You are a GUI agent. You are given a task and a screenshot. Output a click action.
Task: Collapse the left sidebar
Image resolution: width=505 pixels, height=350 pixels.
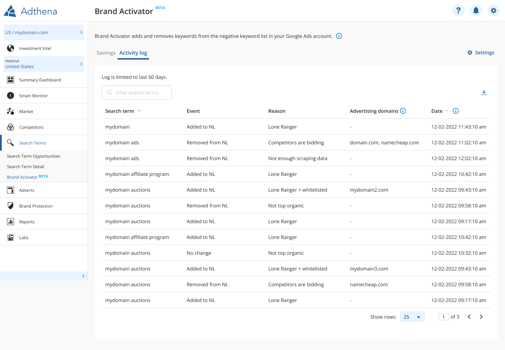[83, 276]
